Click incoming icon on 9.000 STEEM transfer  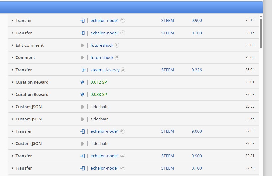click(x=82, y=131)
